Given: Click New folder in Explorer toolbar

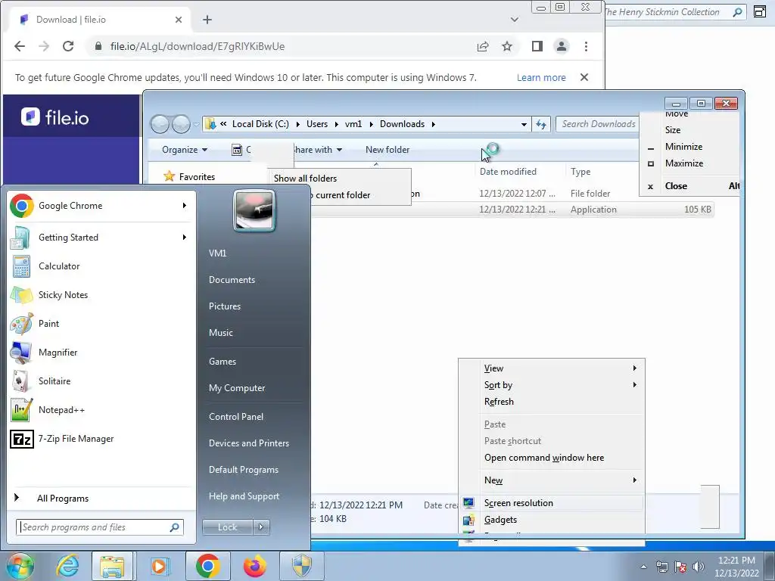Looking at the screenshot, I should [x=387, y=150].
